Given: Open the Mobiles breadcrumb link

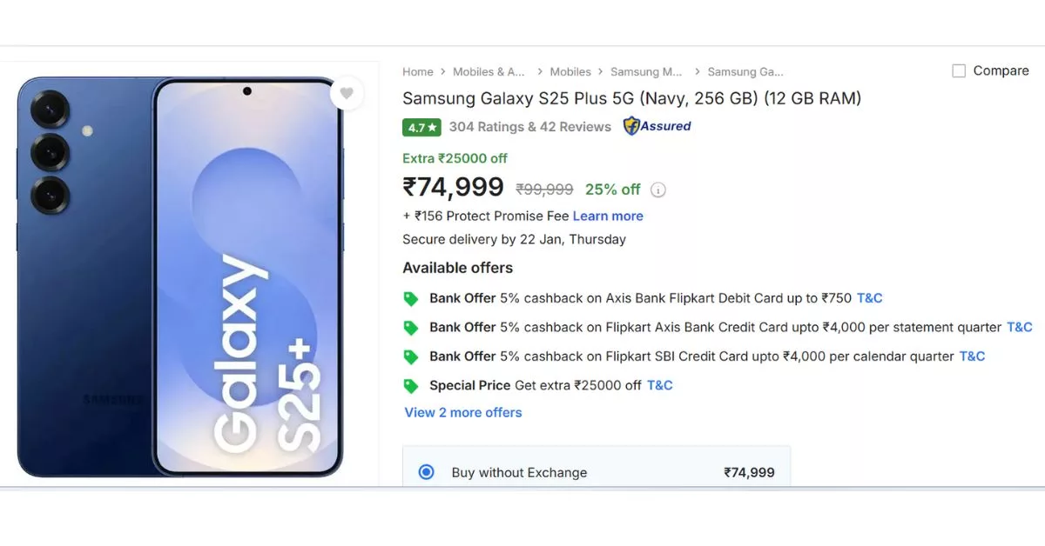Looking at the screenshot, I should pos(570,71).
